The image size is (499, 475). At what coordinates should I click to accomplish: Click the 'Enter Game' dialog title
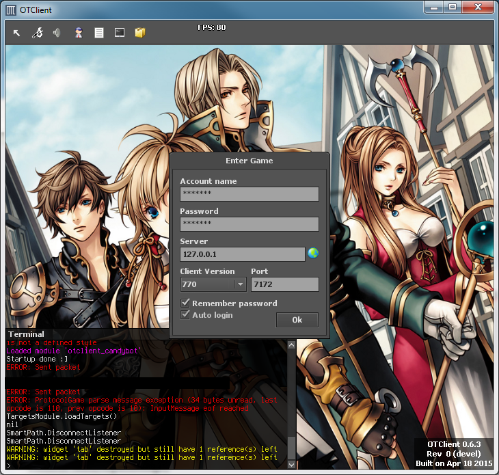pos(249,161)
